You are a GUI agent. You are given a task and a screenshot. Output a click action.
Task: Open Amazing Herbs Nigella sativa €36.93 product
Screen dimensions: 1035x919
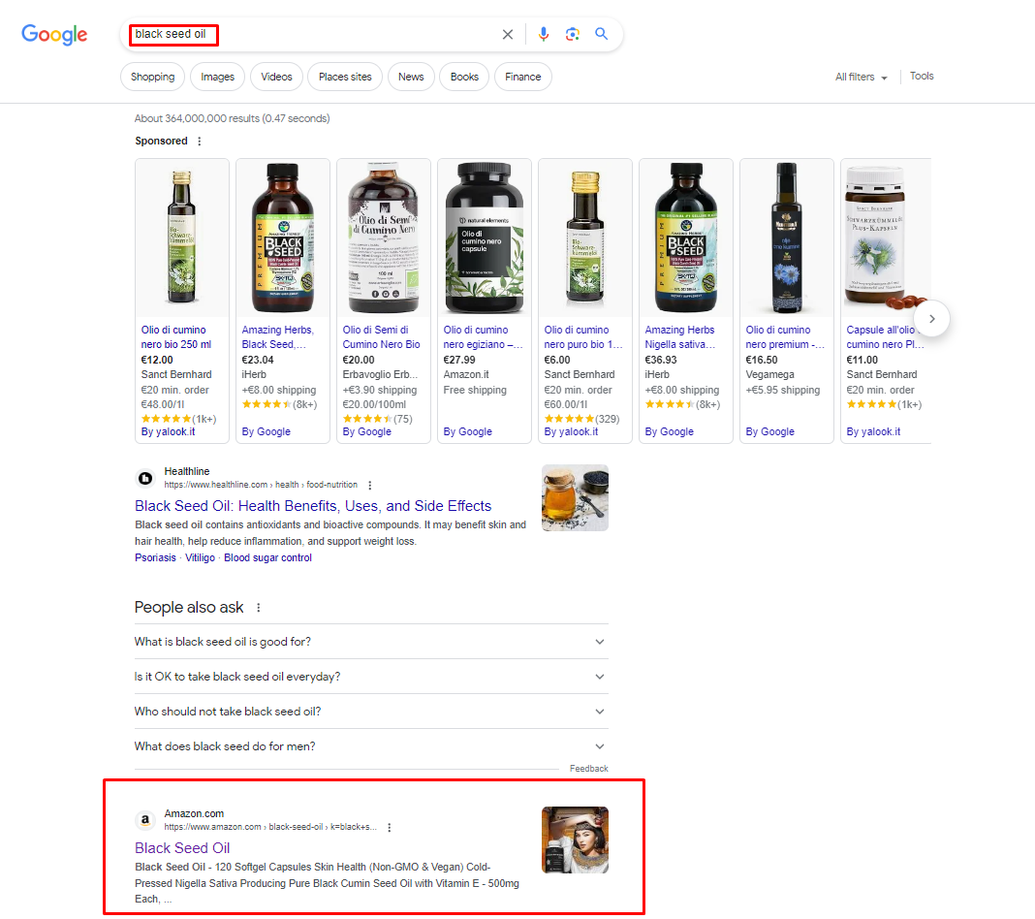(680, 336)
